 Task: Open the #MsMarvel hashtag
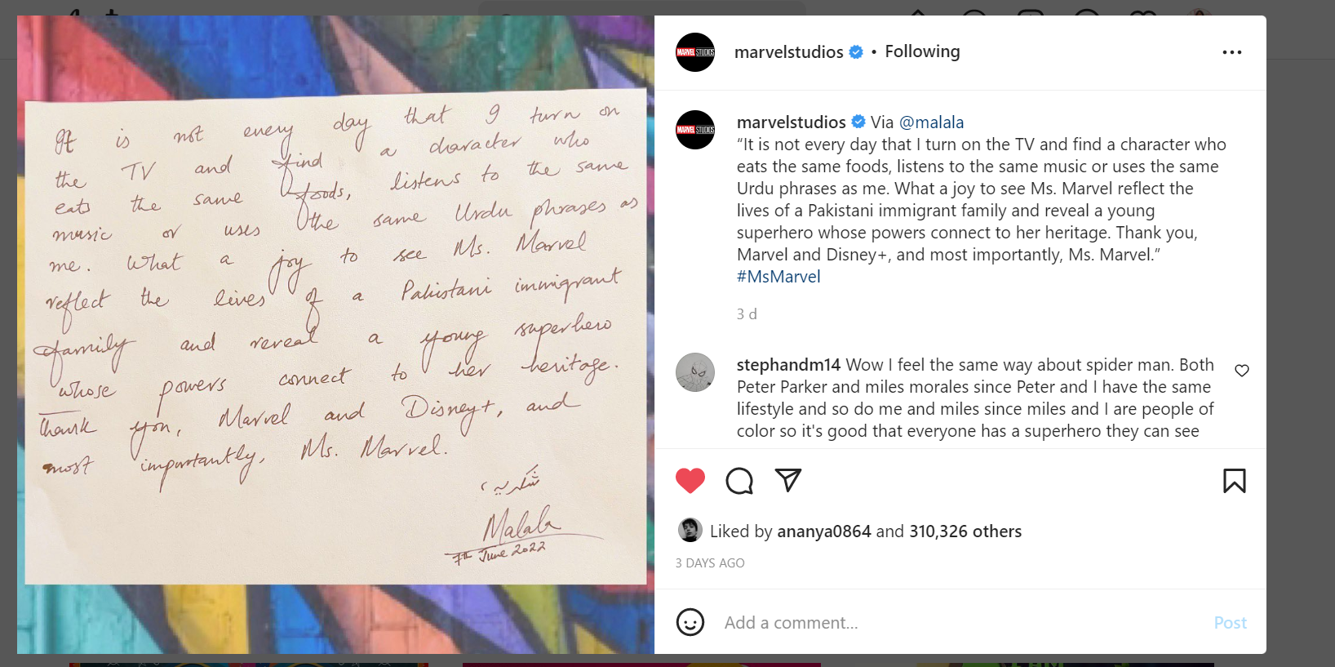click(778, 277)
